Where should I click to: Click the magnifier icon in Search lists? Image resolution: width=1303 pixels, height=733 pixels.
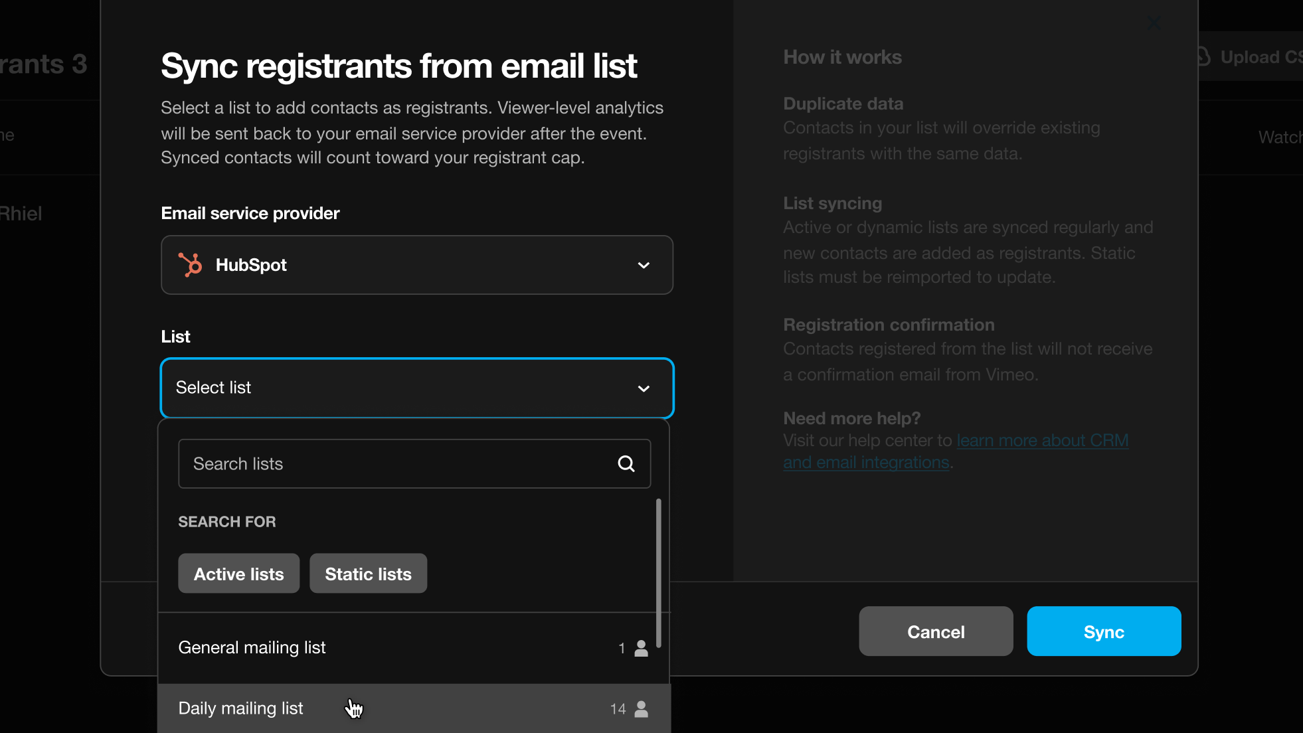coord(626,463)
